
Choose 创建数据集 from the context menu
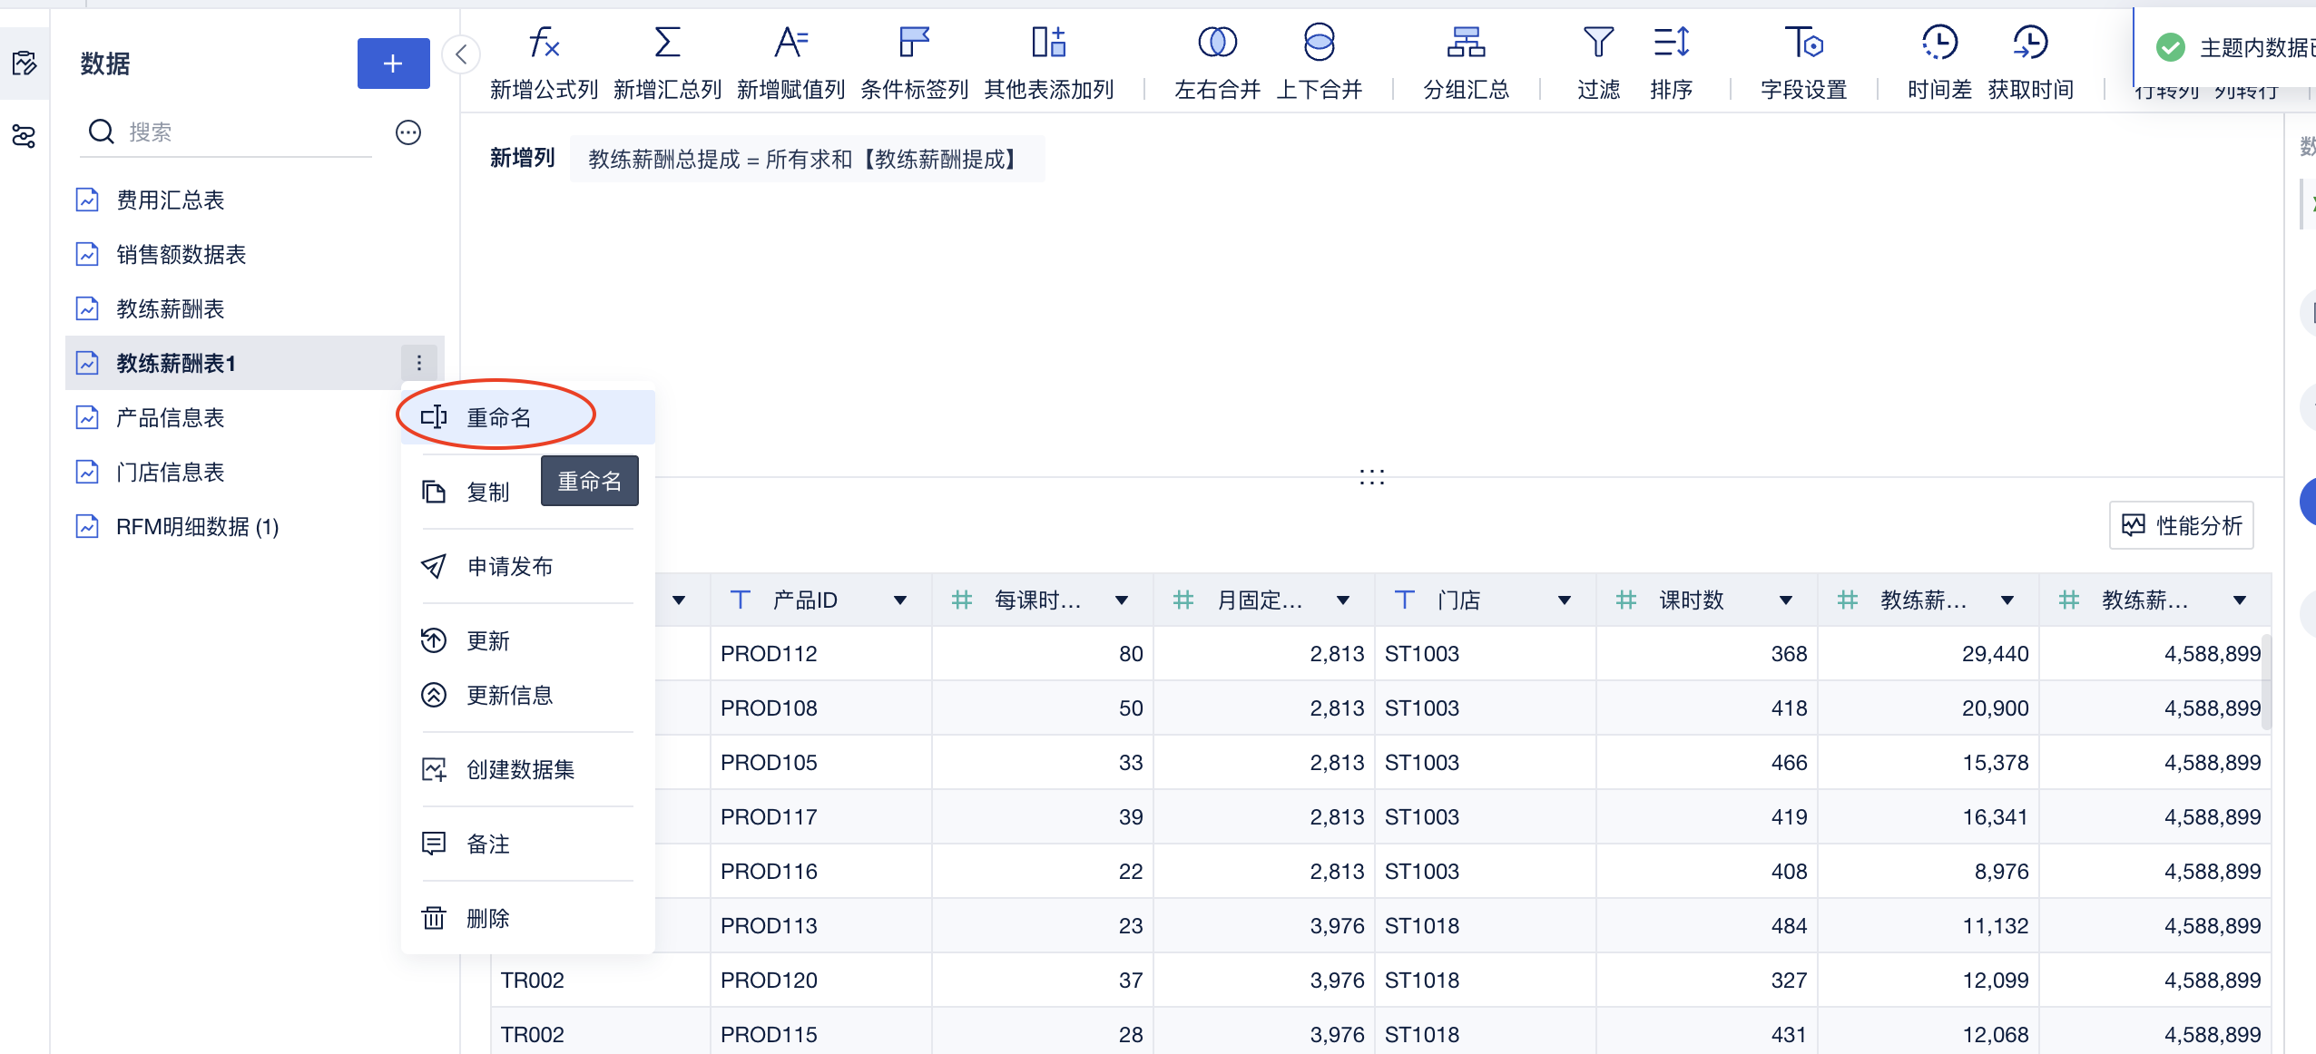[520, 770]
